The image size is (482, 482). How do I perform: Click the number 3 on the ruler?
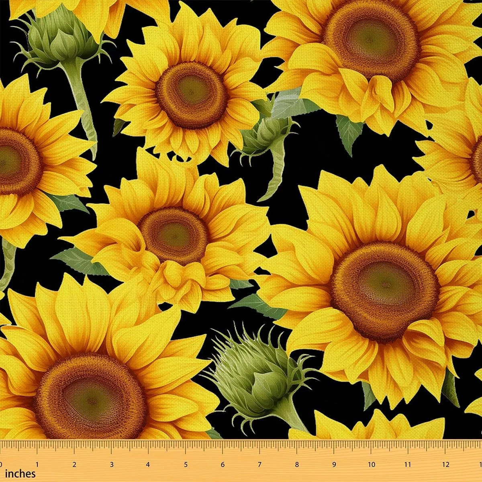point(111,465)
